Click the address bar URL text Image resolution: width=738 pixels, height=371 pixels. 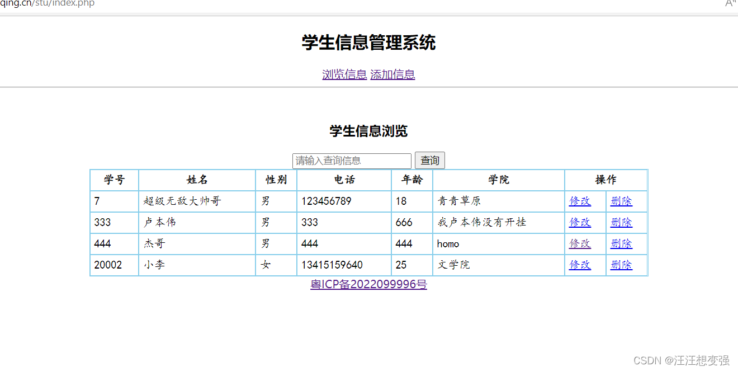(x=48, y=4)
